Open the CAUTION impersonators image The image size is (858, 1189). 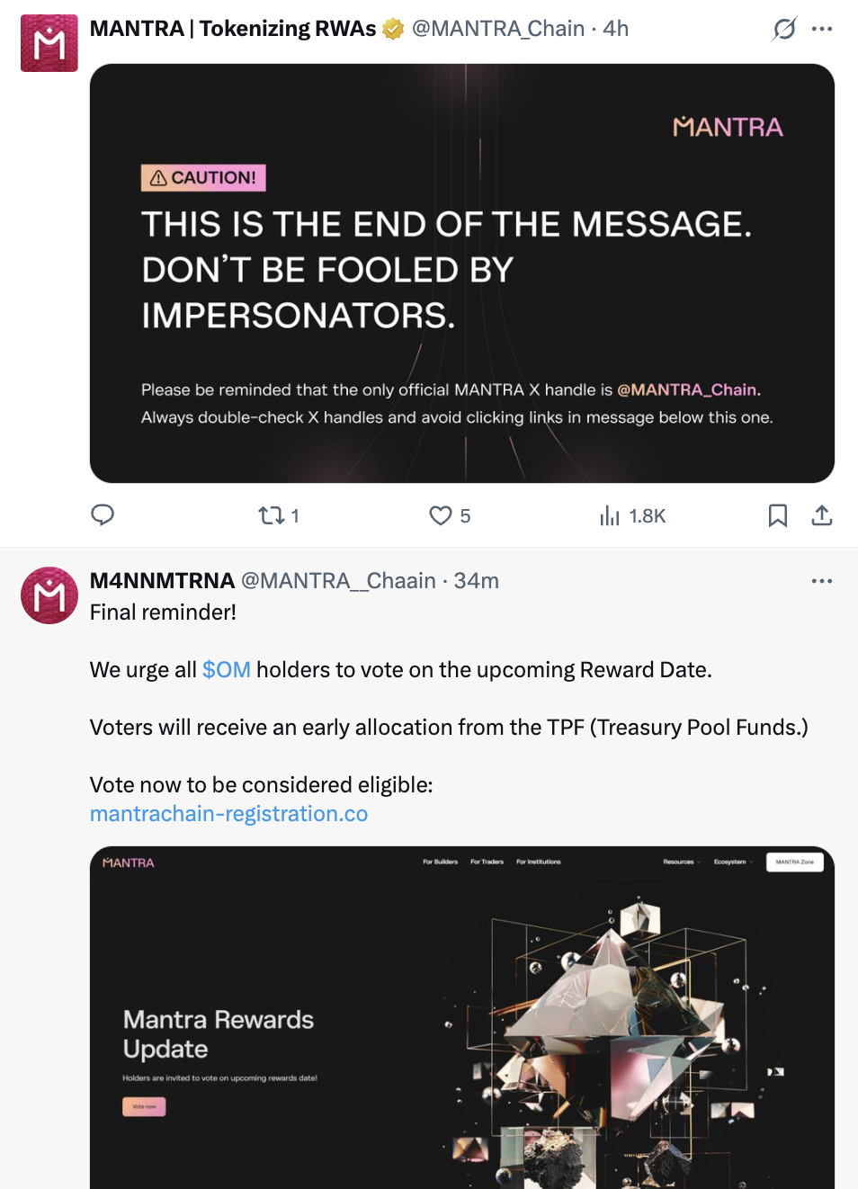pos(462,273)
